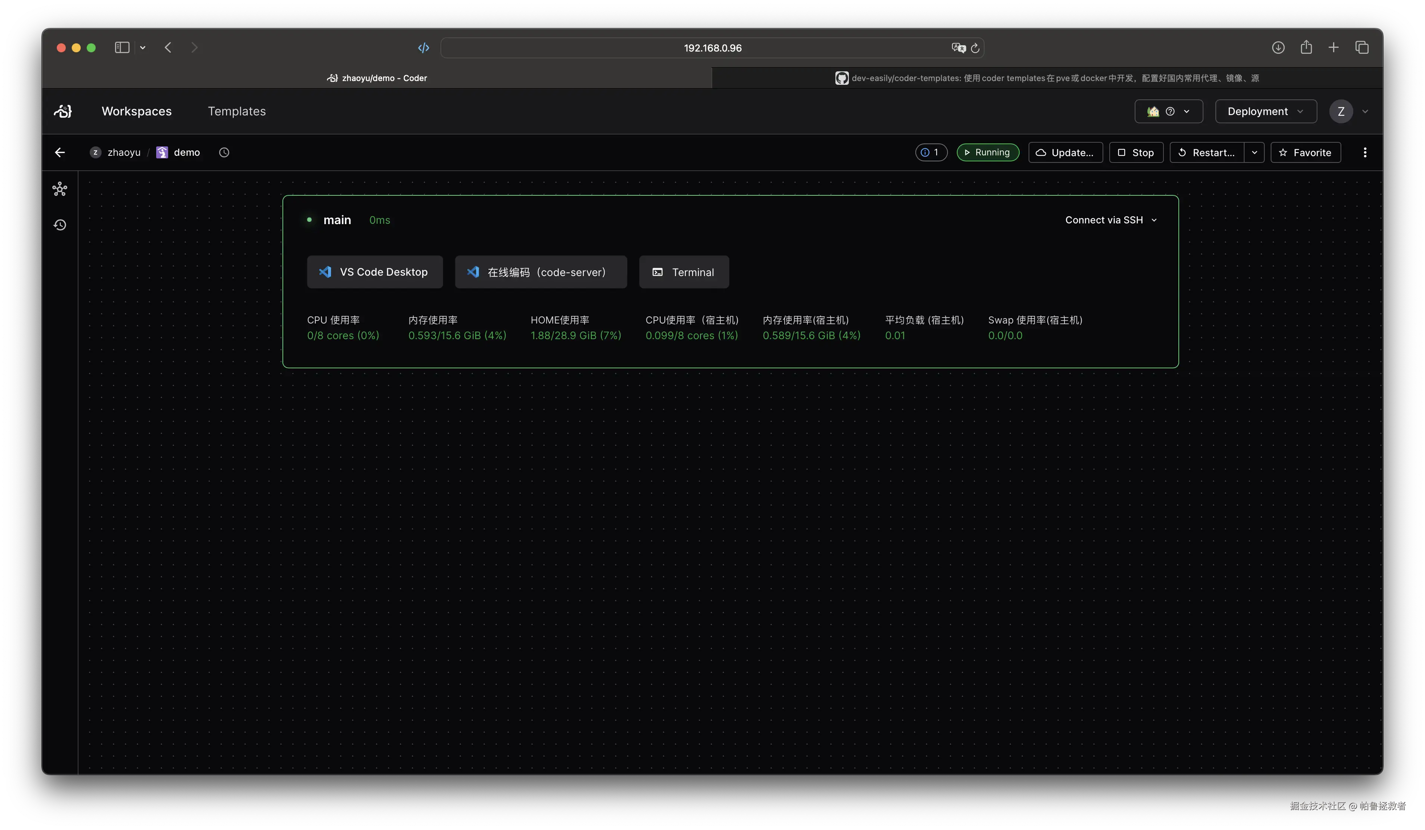
Task: Click the 192.168.0.96 address field
Action: 712,48
